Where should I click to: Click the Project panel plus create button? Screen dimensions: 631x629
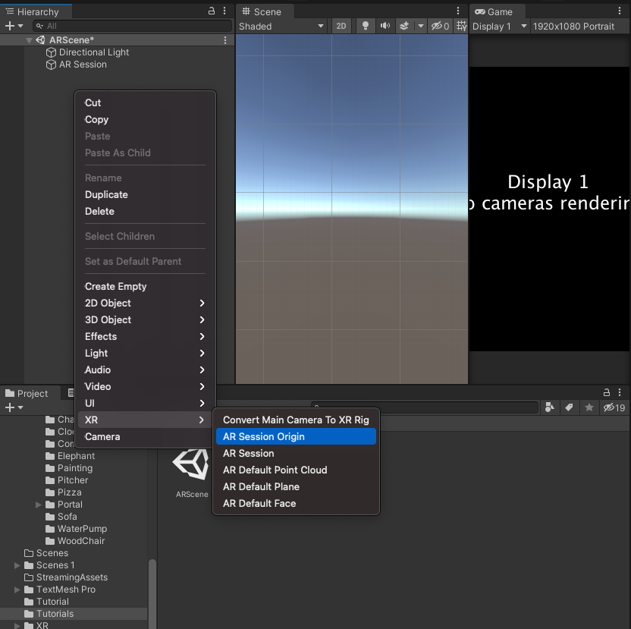[x=14, y=408]
